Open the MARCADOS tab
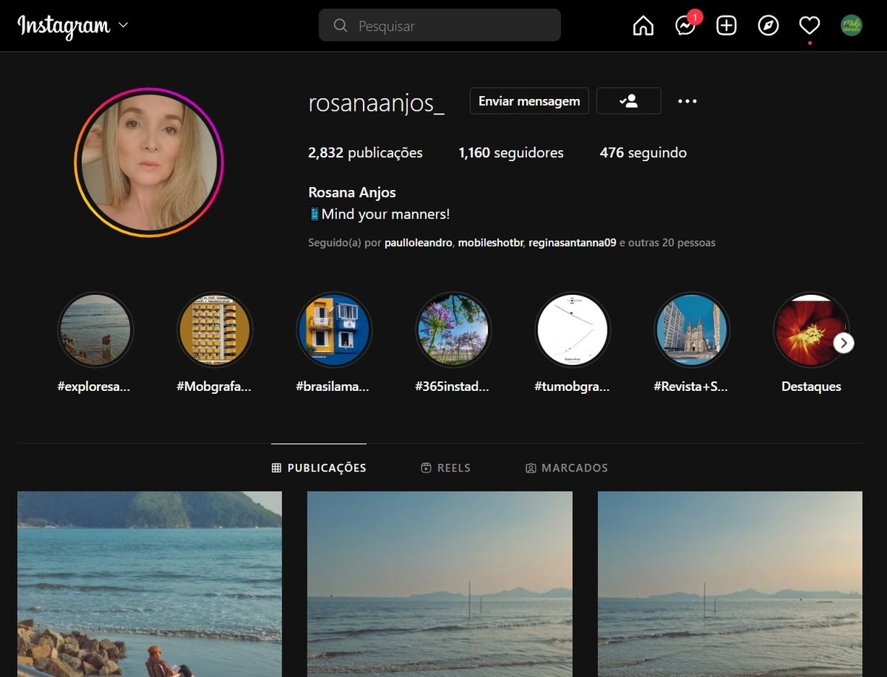The image size is (887, 677). tap(566, 467)
